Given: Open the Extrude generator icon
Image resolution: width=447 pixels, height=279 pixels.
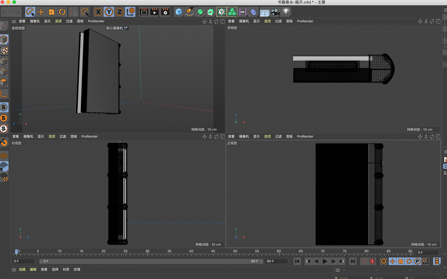Looking at the screenshot, I should click(x=211, y=12).
